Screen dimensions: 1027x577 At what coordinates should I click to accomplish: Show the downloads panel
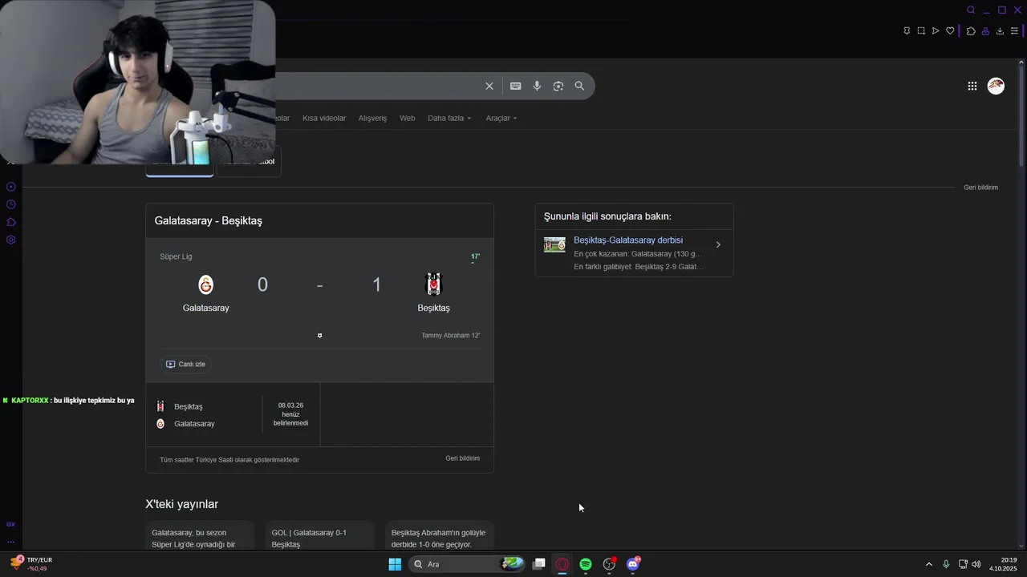[x=1000, y=30]
